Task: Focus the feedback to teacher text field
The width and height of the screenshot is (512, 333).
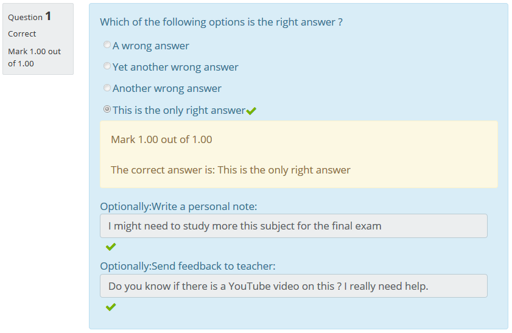Action: click(x=293, y=286)
